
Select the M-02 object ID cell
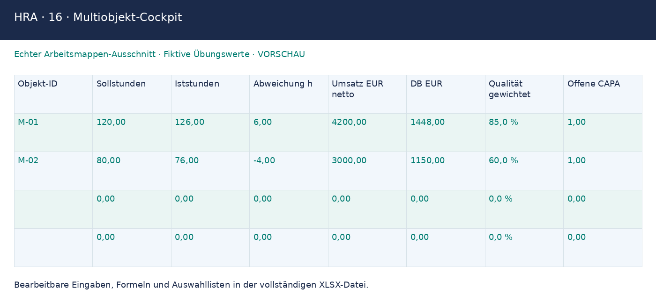tap(53, 171)
